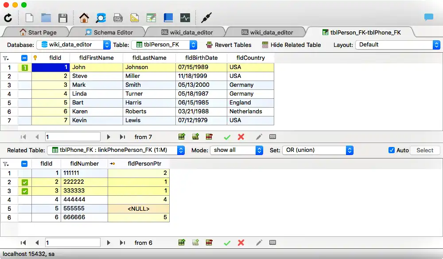Open filter menu of the tblPerson_FK grid
This screenshot has width=443, height=259.
[x=6, y=58]
